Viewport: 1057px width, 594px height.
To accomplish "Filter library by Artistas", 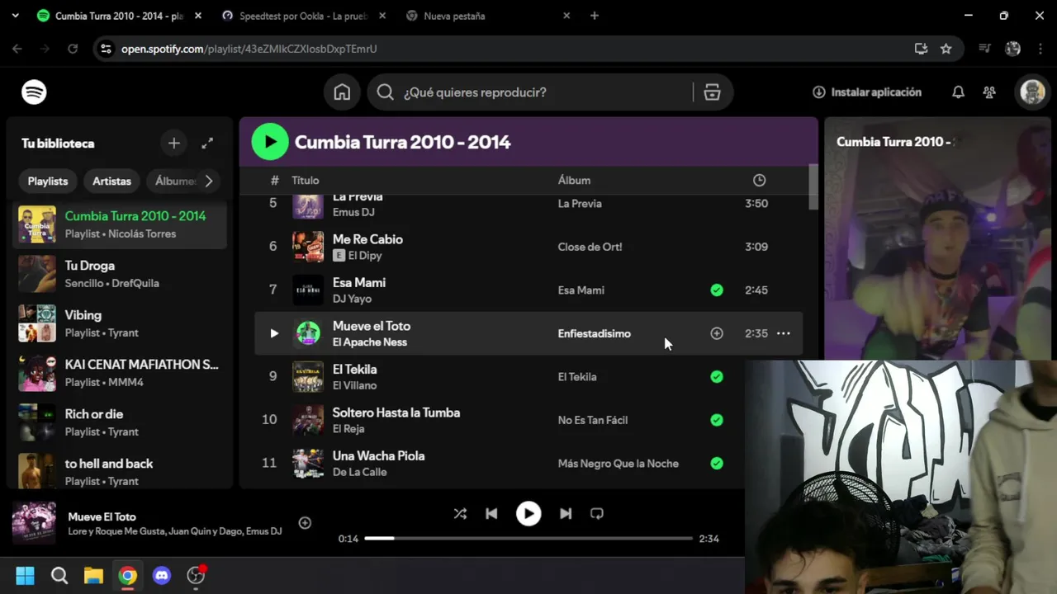I will [x=111, y=181].
